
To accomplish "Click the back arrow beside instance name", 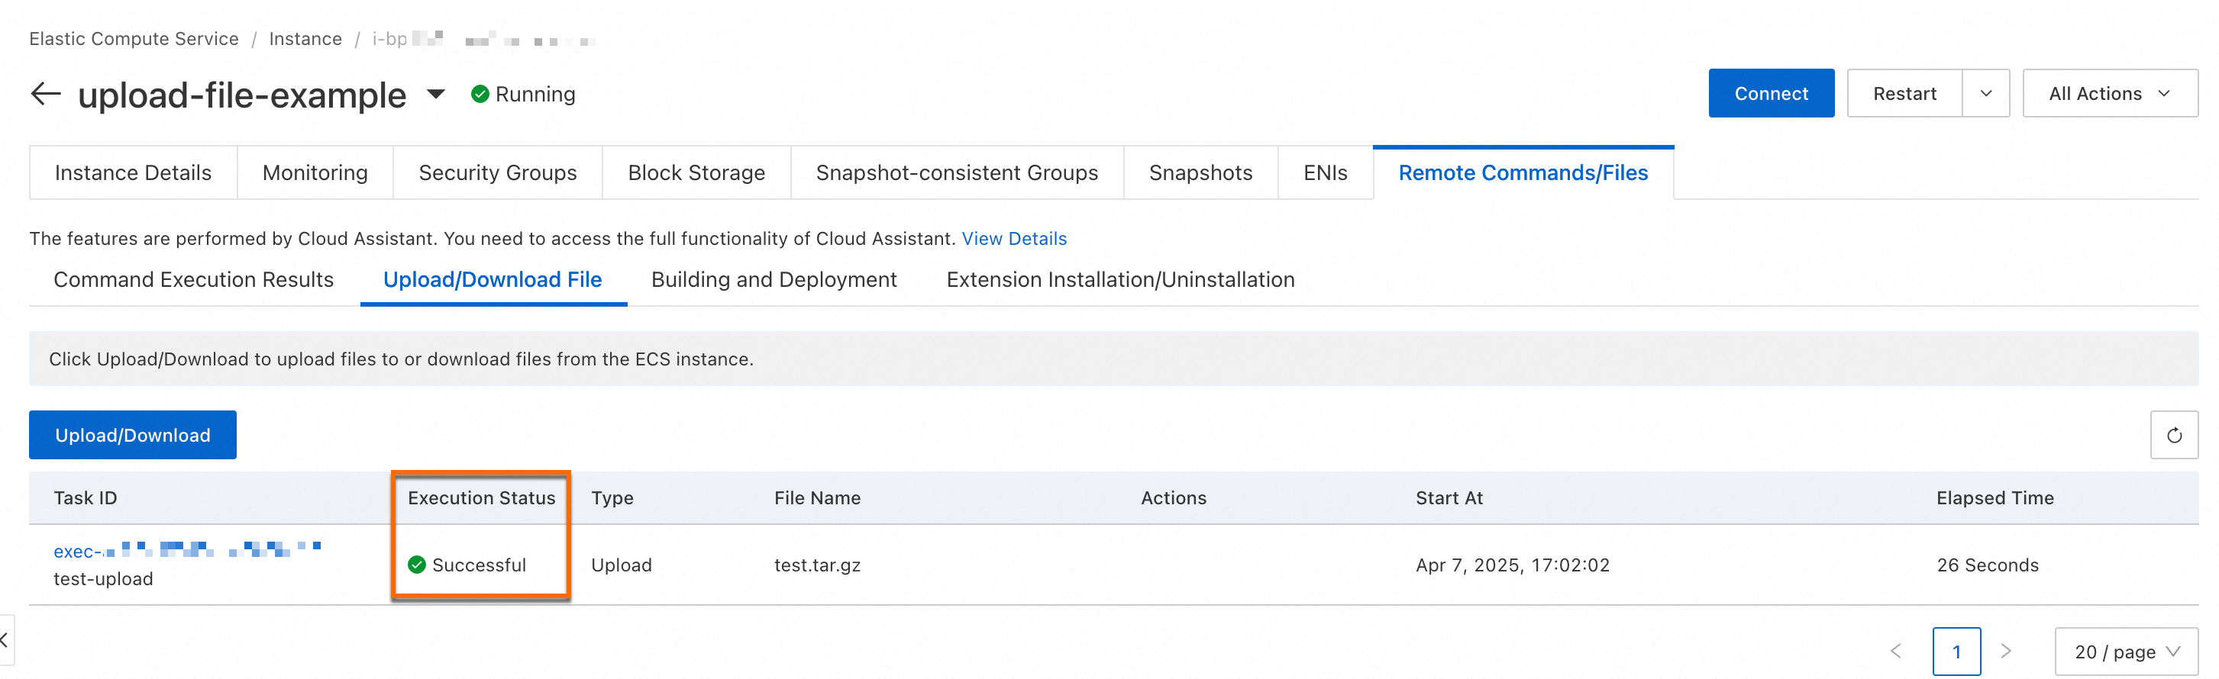I will tap(46, 94).
